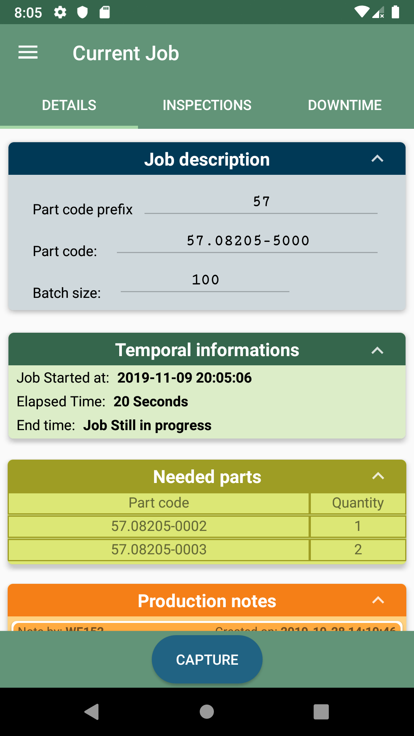The width and height of the screenshot is (414, 736).
Task: Select part code 57.08205-0003 cell
Action: (159, 550)
